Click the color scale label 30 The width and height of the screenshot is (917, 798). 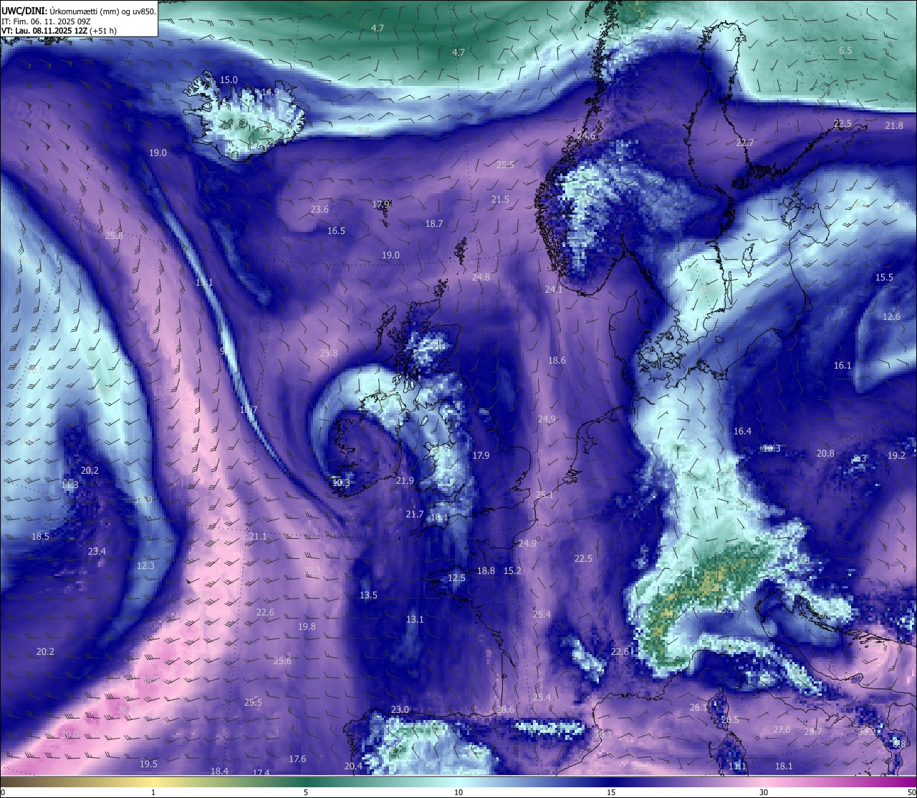pos(764,792)
